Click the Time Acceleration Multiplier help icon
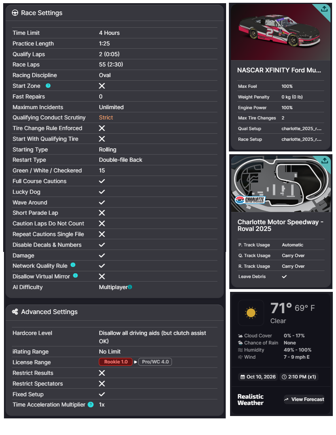 pos(91,405)
